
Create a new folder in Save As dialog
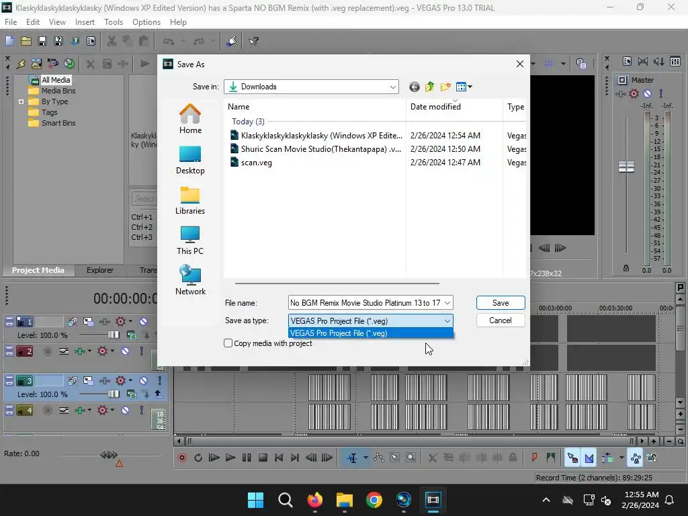click(x=445, y=87)
